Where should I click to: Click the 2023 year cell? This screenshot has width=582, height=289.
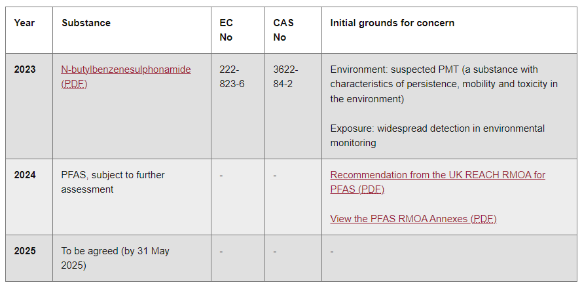pyautogui.click(x=25, y=69)
